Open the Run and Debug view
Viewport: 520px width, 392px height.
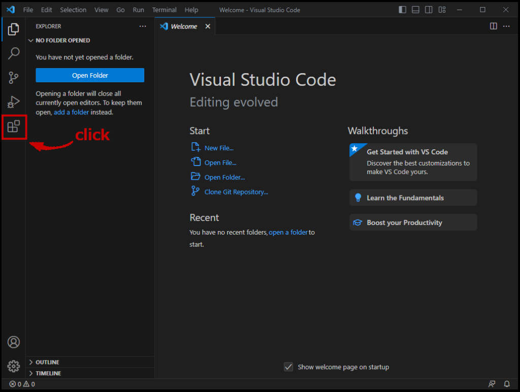14,102
